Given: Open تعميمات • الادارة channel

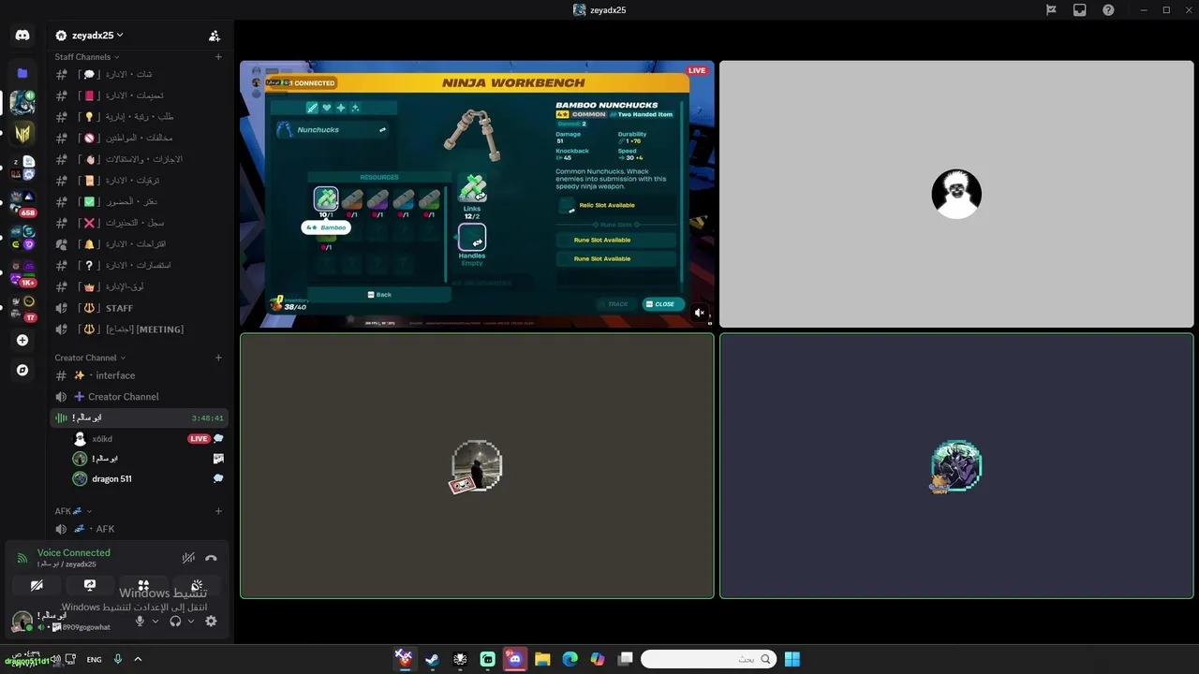Looking at the screenshot, I should (x=139, y=95).
